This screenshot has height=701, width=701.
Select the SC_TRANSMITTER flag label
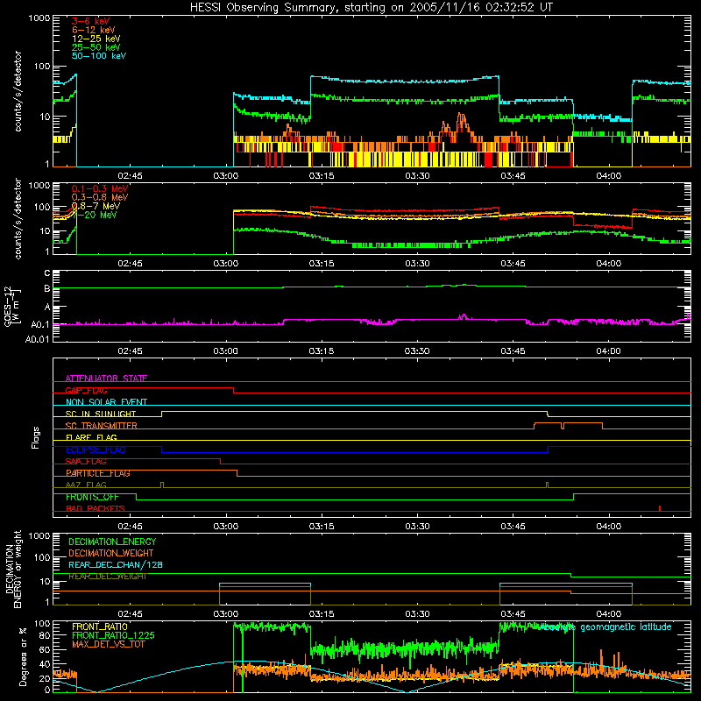[x=102, y=426]
